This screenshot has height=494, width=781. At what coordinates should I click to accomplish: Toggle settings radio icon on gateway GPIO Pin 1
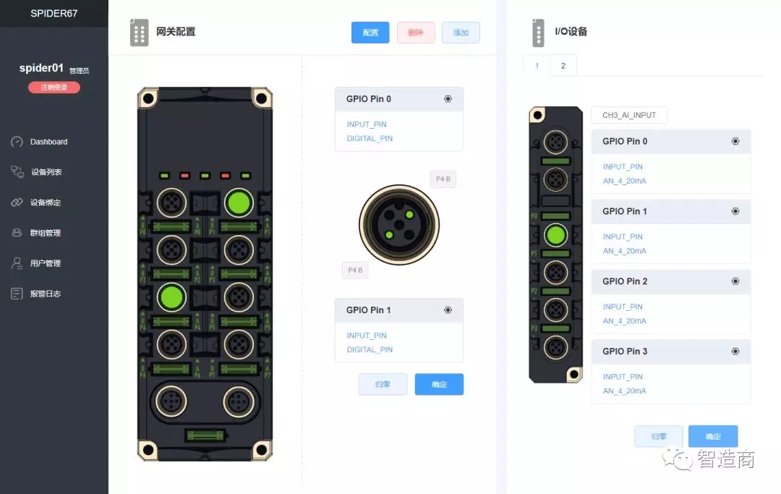tap(448, 310)
